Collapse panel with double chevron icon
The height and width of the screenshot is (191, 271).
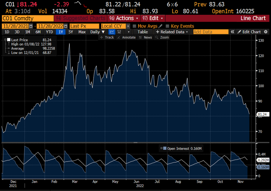(232, 32)
